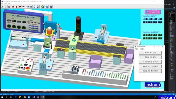Click the light blue icon after hand tool
Image resolution: width=176 pixels, height=99 pixels.
[6, 7]
